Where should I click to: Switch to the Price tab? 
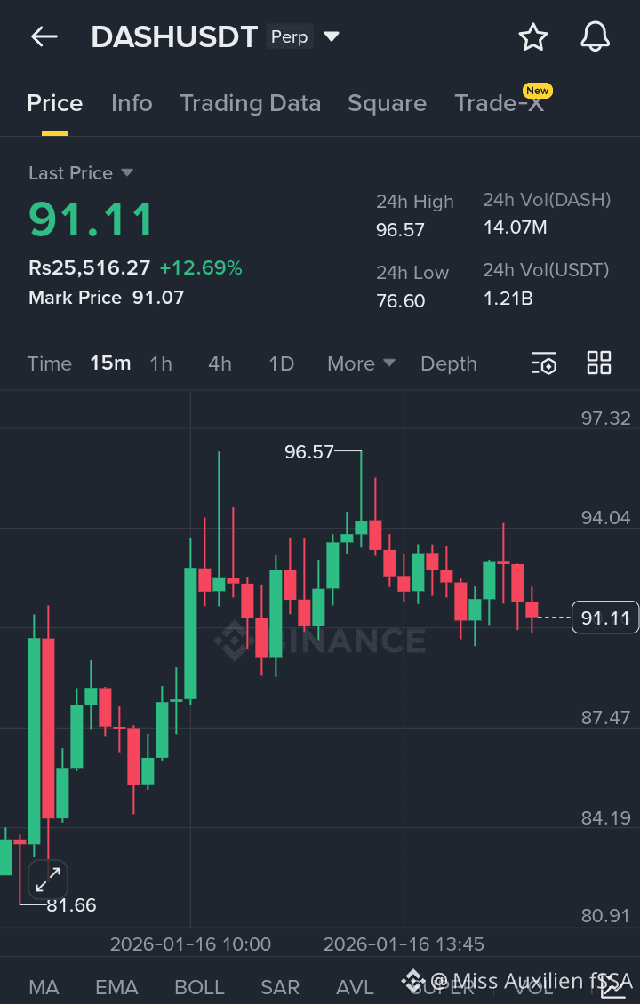55,103
